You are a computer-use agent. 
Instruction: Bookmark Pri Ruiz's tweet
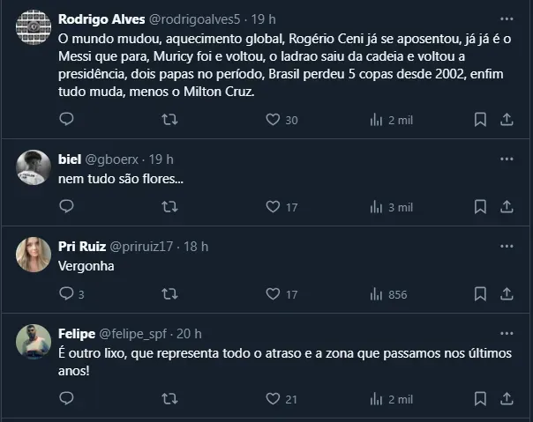click(480, 294)
